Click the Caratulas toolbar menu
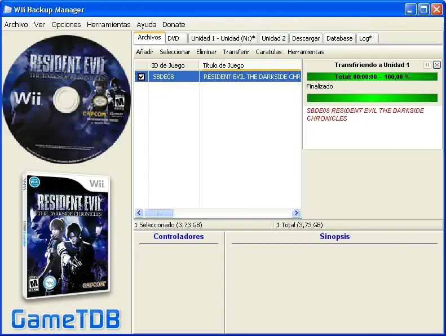This screenshot has height=336, width=446. (x=268, y=52)
